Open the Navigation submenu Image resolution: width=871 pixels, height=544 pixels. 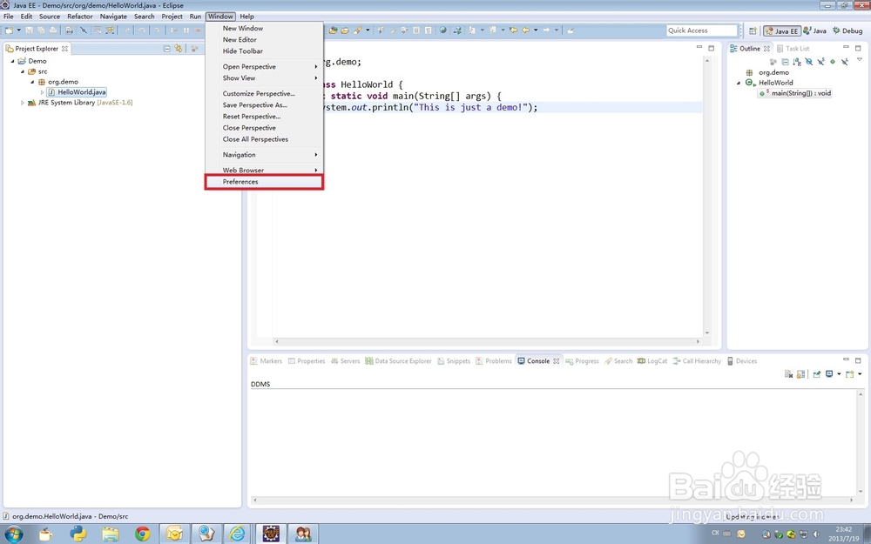pos(264,155)
